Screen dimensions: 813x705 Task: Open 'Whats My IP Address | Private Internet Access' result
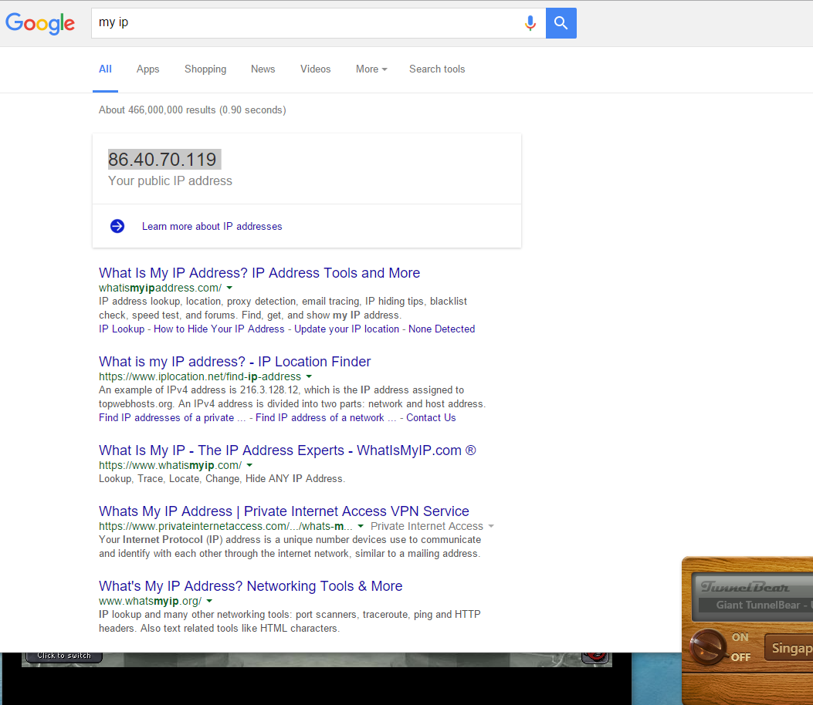(x=283, y=511)
